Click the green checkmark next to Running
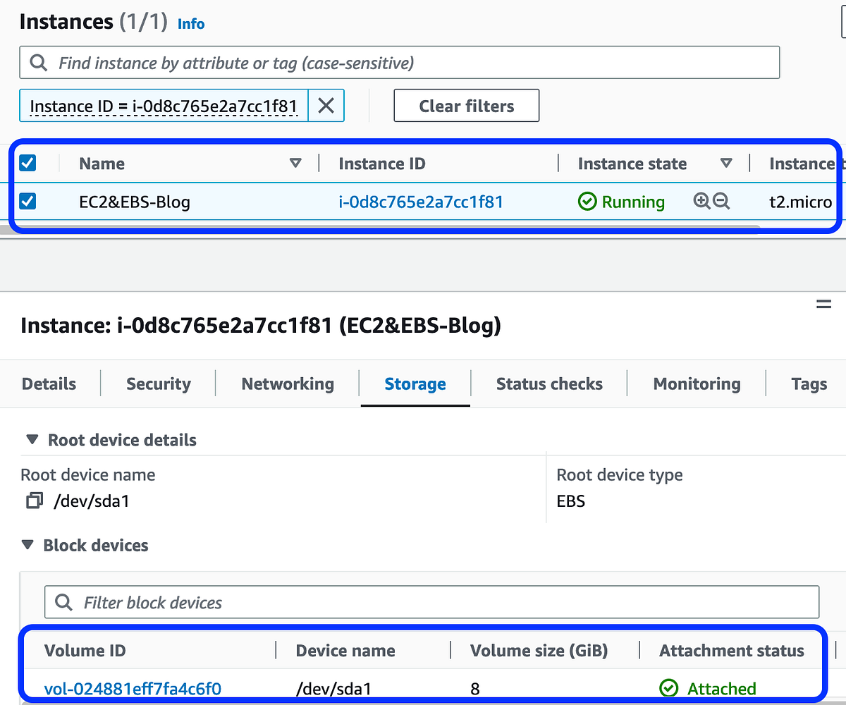The height and width of the screenshot is (705, 846). [587, 202]
